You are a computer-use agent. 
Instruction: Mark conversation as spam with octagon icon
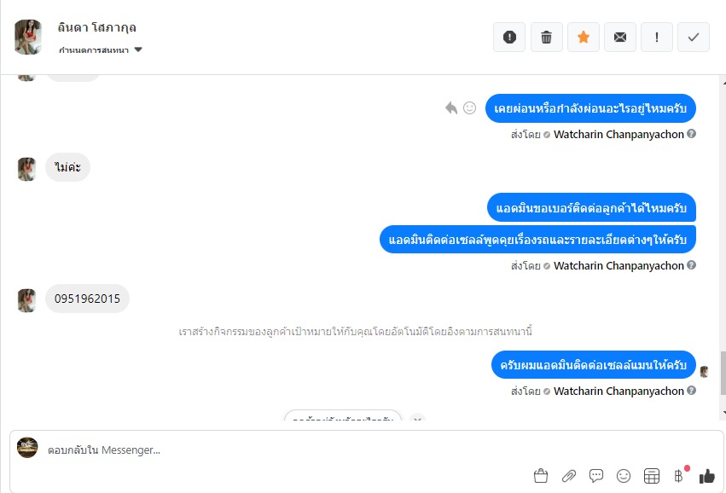pyautogui.click(x=509, y=37)
